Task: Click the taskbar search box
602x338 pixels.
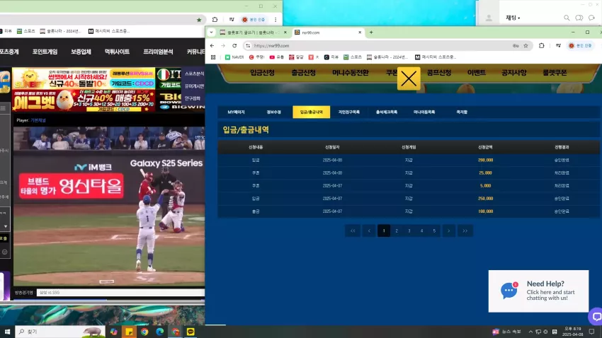Action: pos(60,332)
